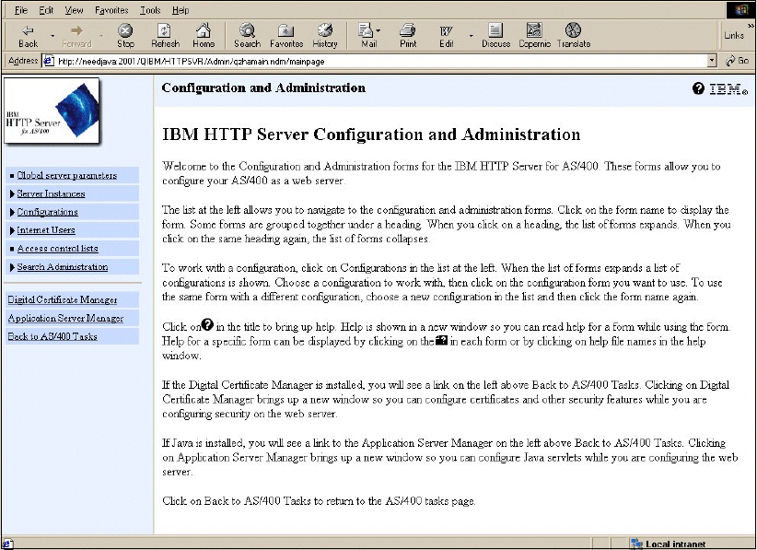Open the Internet Users link
The width and height of the screenshot is (757, 550).
tap(46, 230)
